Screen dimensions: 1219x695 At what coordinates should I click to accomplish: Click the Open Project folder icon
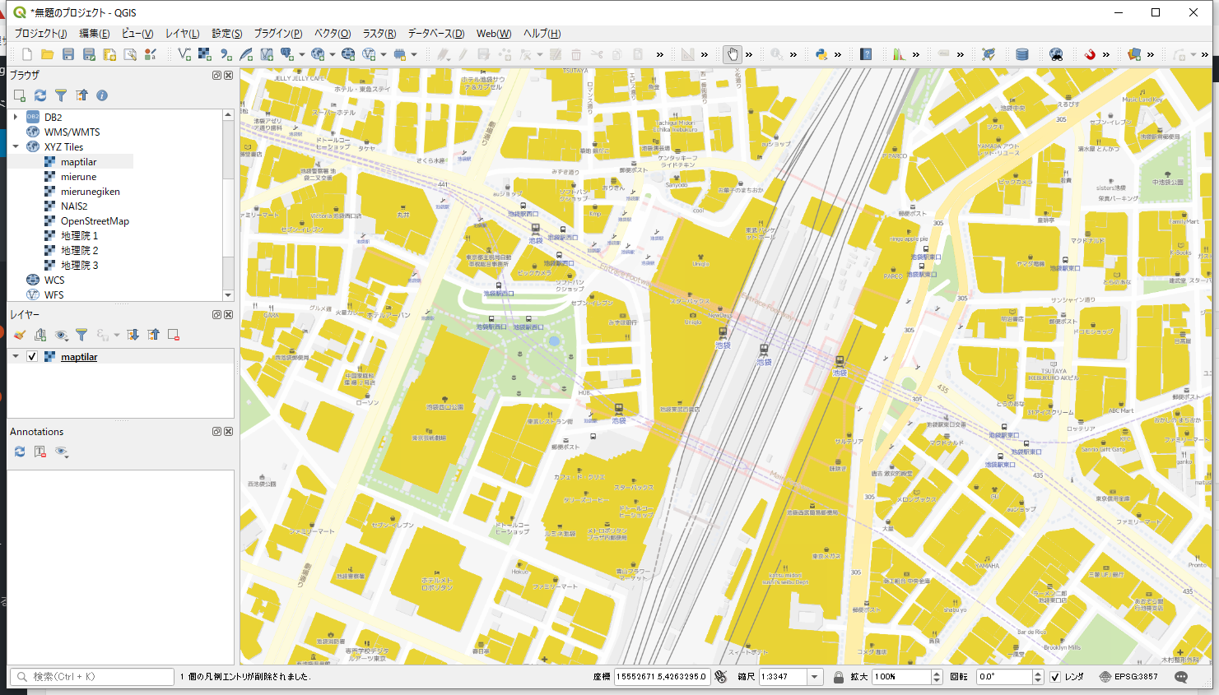(x=48, y=54)
